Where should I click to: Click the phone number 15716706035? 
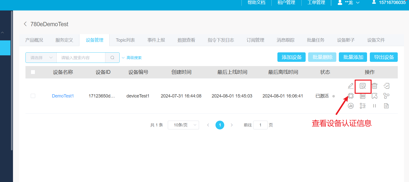click(392, 2)
